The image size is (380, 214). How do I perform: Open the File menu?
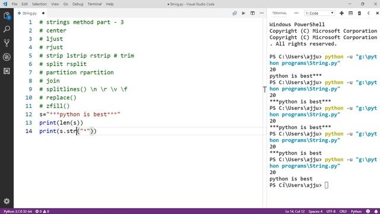tap(14, 4)
